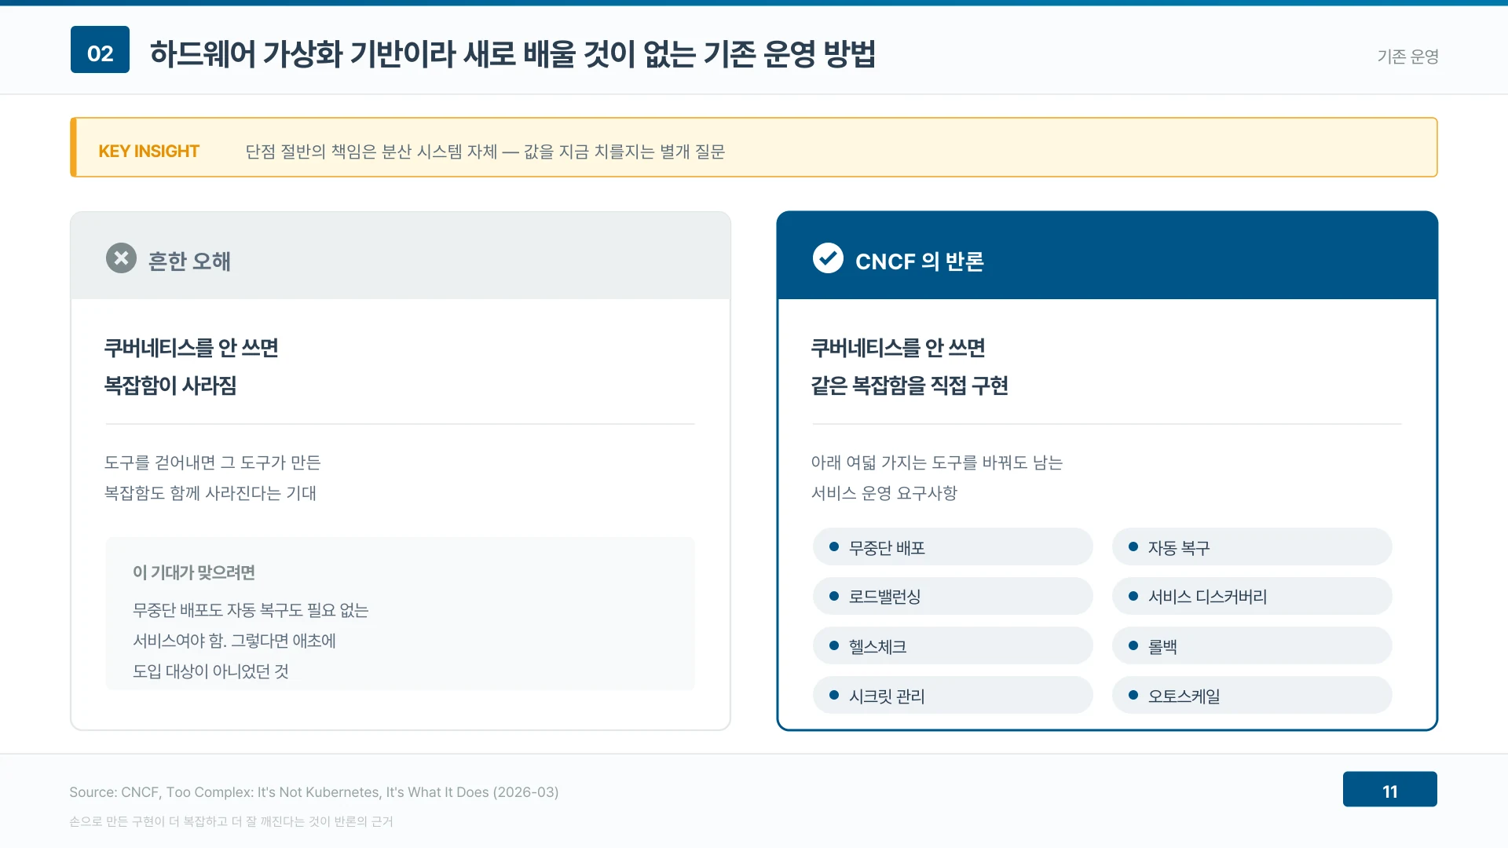Select the 헬스체크 pill

coord(953,646)
